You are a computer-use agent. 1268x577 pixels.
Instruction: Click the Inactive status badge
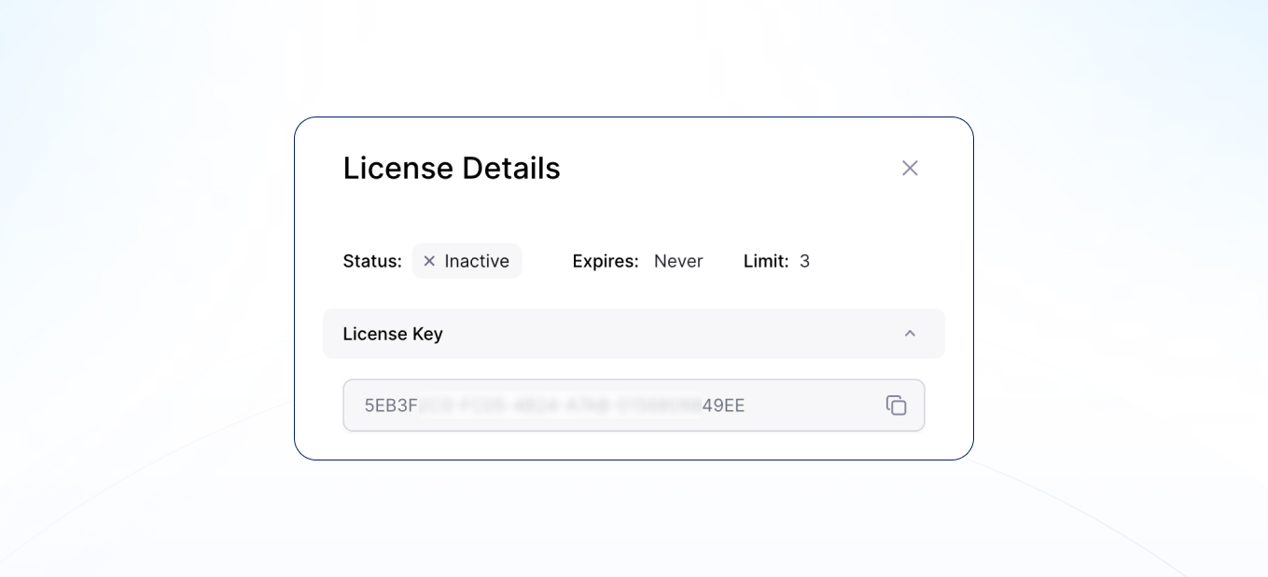coord(467,261)
